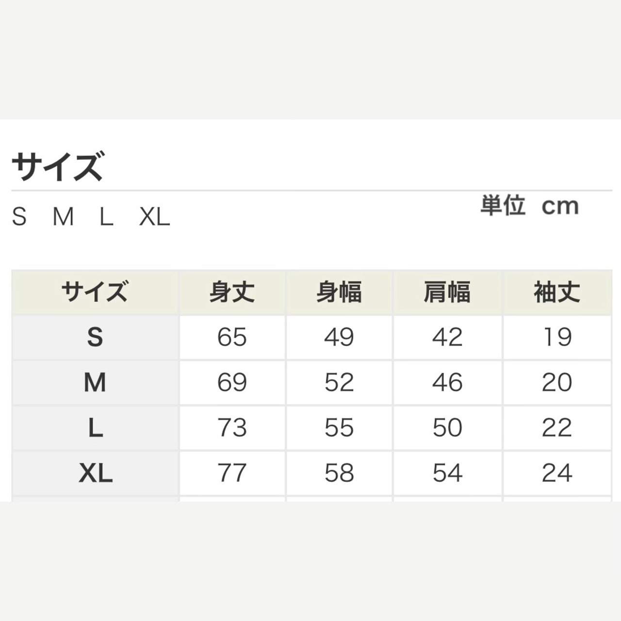This screenshot has width=621, height=621.
Task: Click the L row label in the table
Action: [95, 428]
